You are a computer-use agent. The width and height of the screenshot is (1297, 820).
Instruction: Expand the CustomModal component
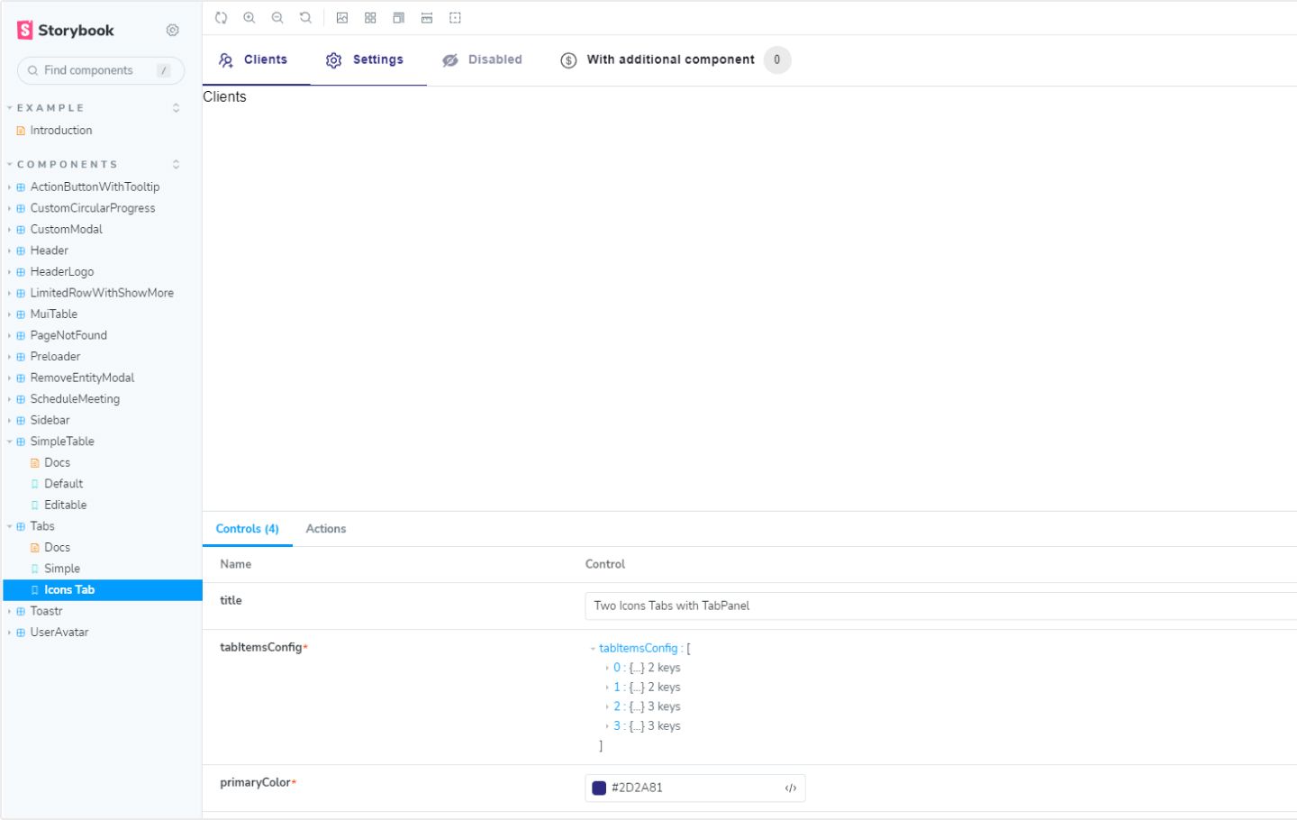tap(67, 230)
